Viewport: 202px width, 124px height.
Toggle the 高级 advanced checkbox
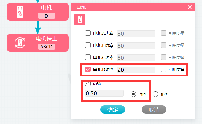(88, 84)
